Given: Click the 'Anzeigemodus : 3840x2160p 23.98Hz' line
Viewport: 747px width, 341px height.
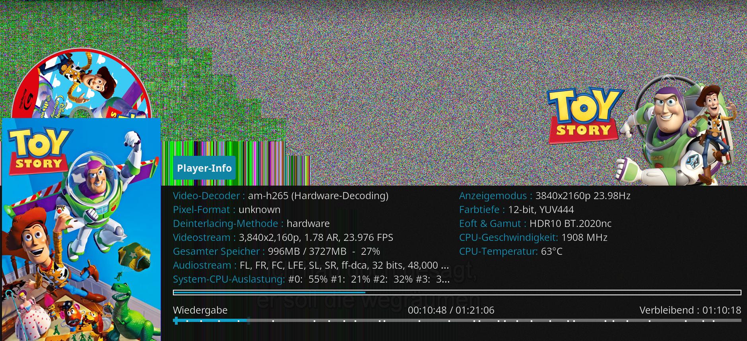Looking at the screenshot, I should (545, 196).
